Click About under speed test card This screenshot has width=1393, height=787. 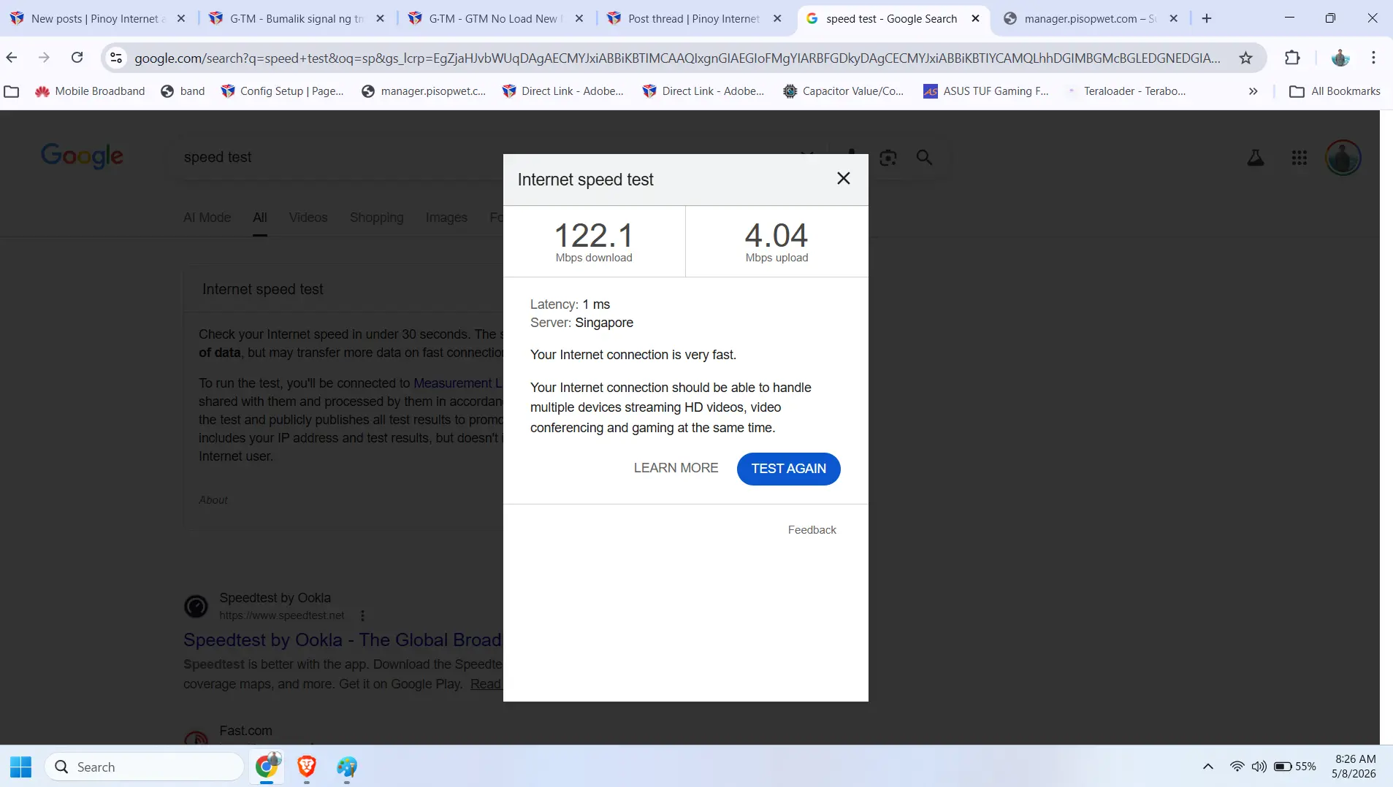(213, 500)
